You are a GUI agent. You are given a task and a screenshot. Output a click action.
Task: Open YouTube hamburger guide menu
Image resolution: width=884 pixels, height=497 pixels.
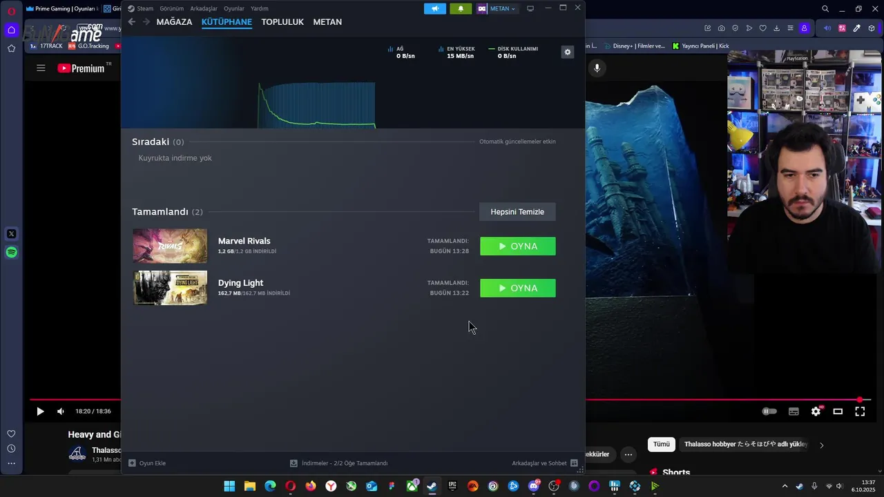(x=41, y=68)
